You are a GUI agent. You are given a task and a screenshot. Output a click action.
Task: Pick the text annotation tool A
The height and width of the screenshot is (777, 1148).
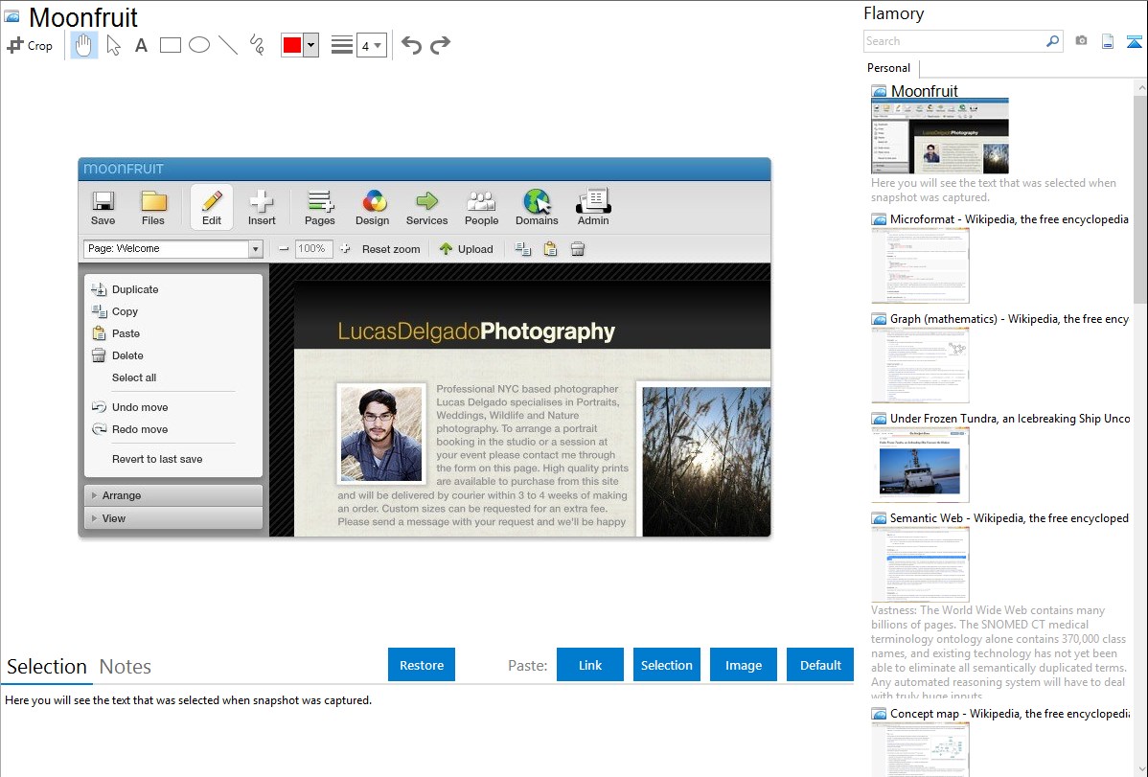pos(141,45)
